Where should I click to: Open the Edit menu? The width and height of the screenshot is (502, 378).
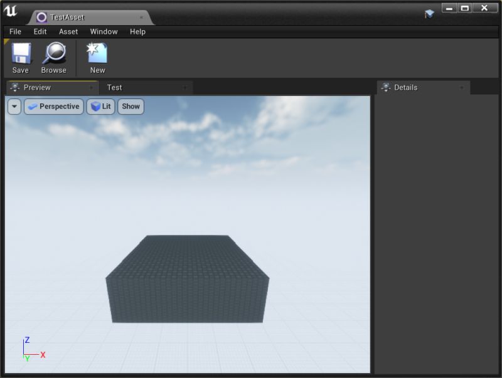pyautogui.click(x=40, y=31)
